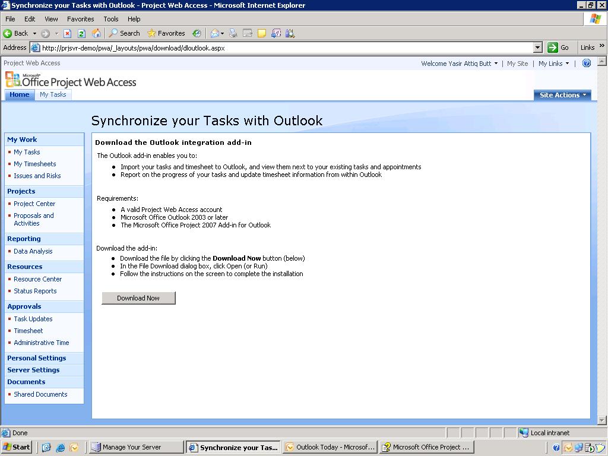Screen dimensions: 608x456
Task: Open Server Settings section
Action: [x=33, y=370]
